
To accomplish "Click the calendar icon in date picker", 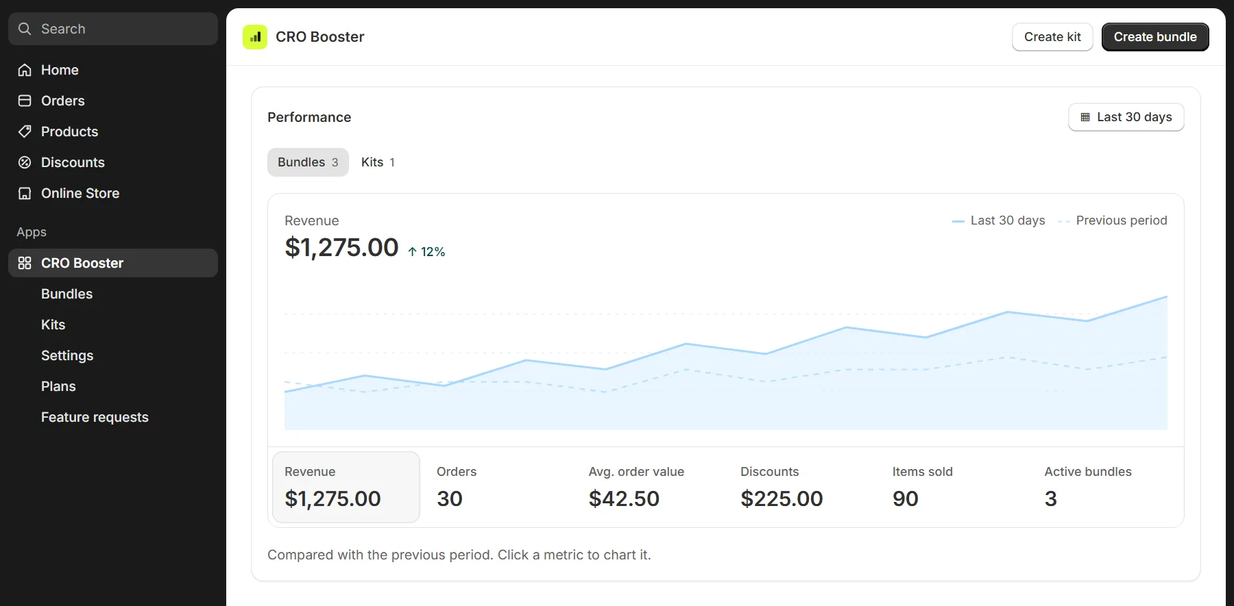I will (1085, 117).
